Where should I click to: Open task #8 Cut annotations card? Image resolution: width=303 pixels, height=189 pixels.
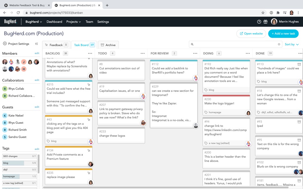pyautogui.click(x=121, y=70)
